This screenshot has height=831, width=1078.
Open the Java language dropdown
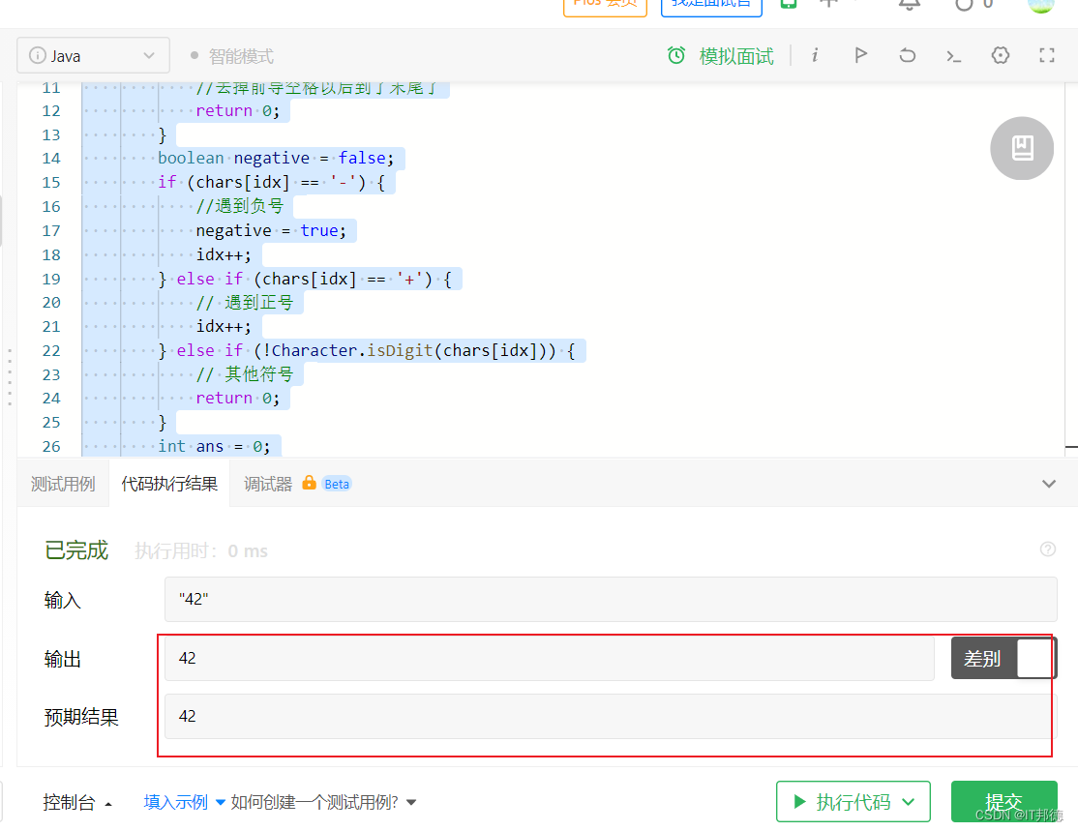(x=94, y=56)
